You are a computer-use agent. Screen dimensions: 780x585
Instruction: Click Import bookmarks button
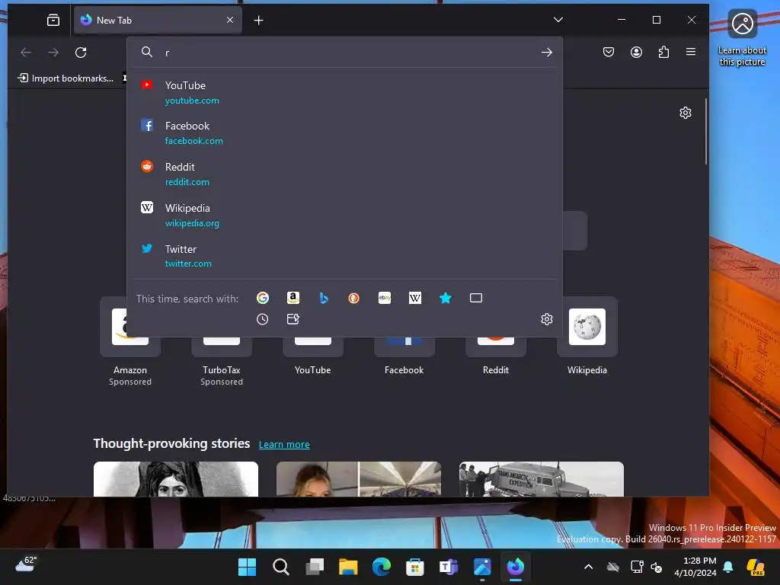(x=66, y=78)
